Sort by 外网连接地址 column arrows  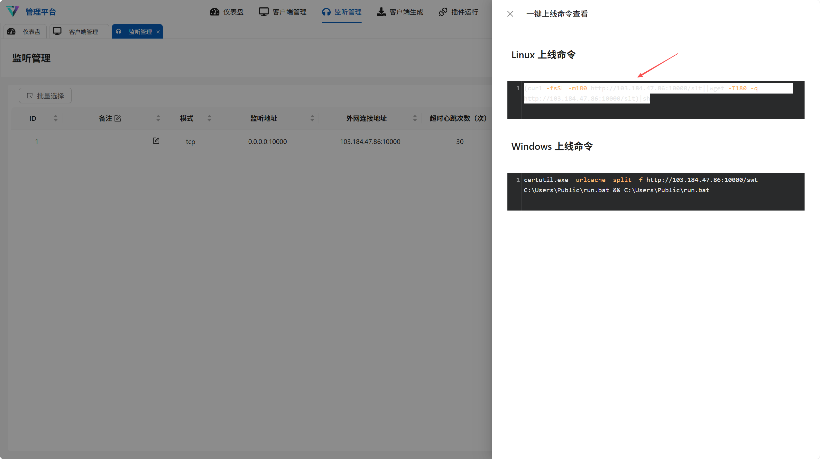click(415, 118)
